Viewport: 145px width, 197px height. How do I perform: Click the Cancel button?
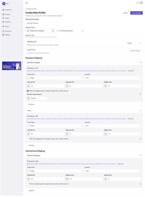point(125,13)
